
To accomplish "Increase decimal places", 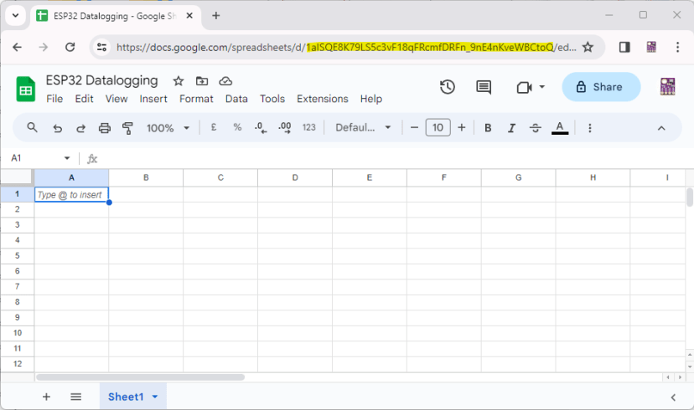I will (x=285, y=128).
